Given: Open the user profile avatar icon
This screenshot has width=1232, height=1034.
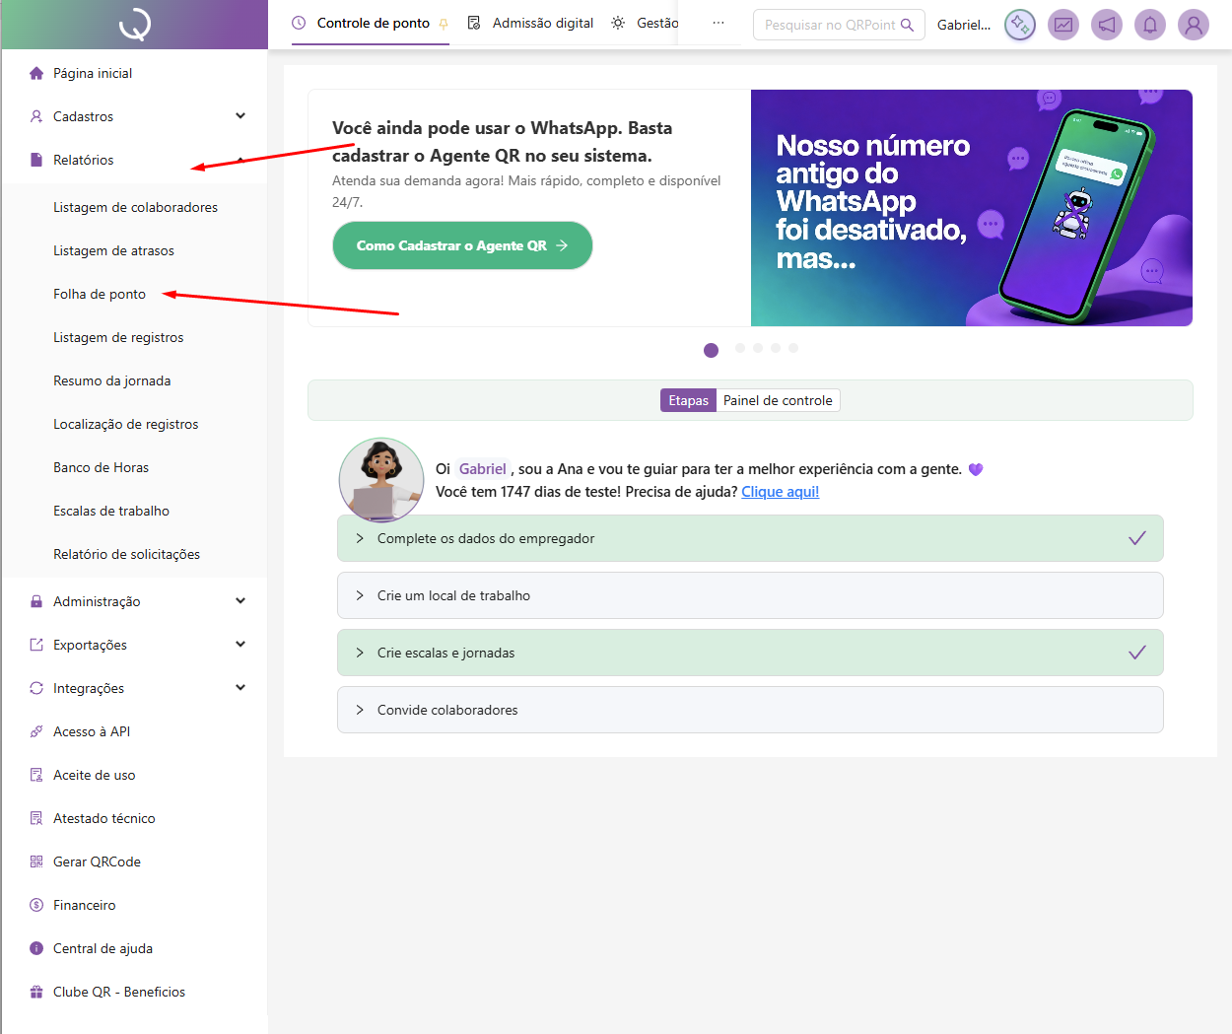Looking at the screenshot, I should click(1193, 25).
